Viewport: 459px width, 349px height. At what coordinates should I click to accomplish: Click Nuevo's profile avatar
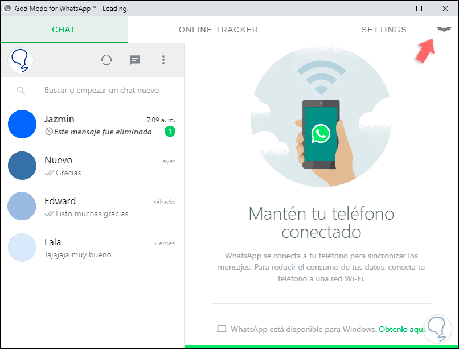pyautogui.click(x=22, y=166)
